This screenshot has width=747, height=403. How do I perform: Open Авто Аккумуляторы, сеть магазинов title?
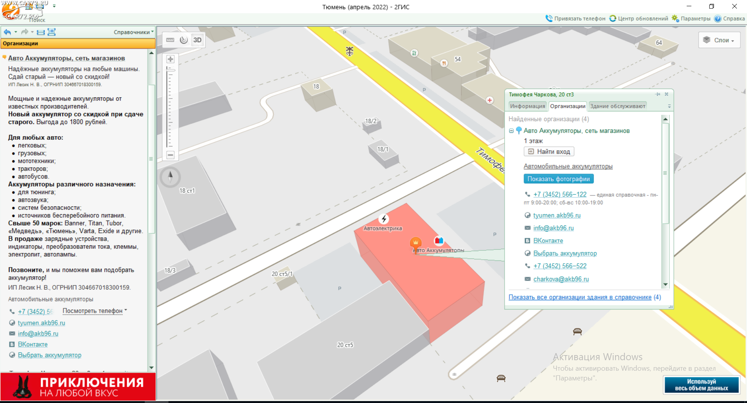[67, 58]
